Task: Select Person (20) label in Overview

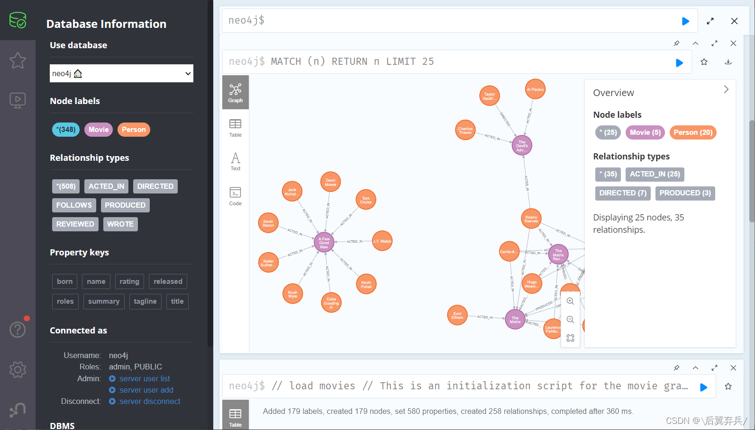Action: (693, 132)
